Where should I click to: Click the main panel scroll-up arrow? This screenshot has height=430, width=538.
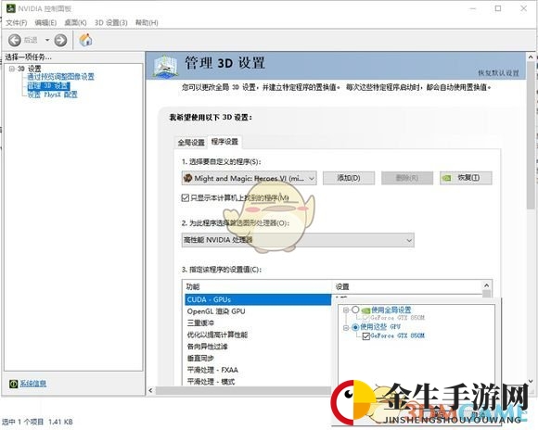click(x=531, y=57)
